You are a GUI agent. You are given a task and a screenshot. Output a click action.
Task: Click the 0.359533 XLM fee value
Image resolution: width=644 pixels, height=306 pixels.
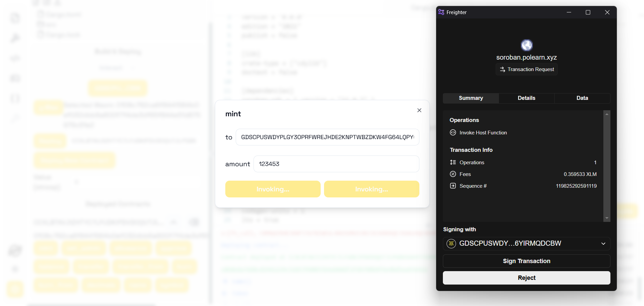(x=580, y=174)
